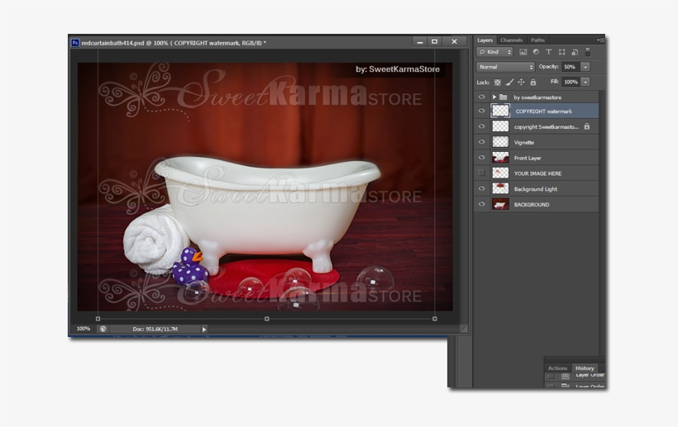This screenshot has height=427, width=678.
Task: Open the status bar info arrow menu
Action: [204, 330]
